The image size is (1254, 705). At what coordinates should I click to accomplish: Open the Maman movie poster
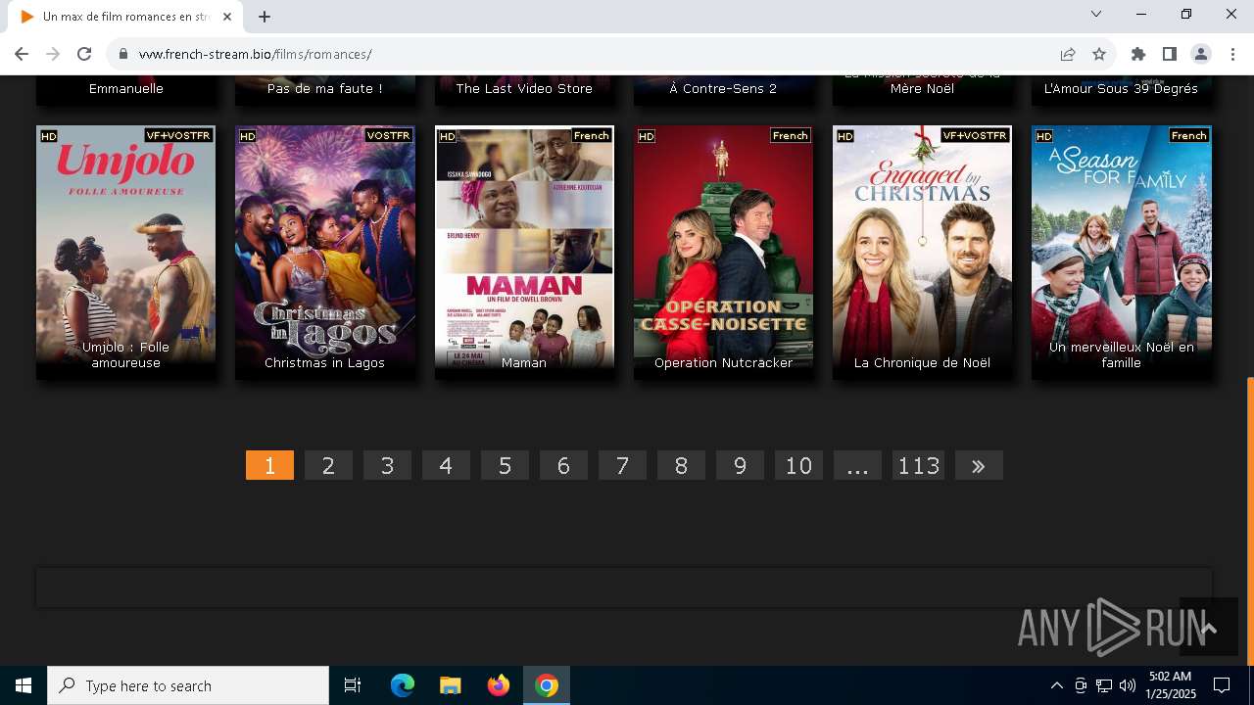click(x=524, y=252)
